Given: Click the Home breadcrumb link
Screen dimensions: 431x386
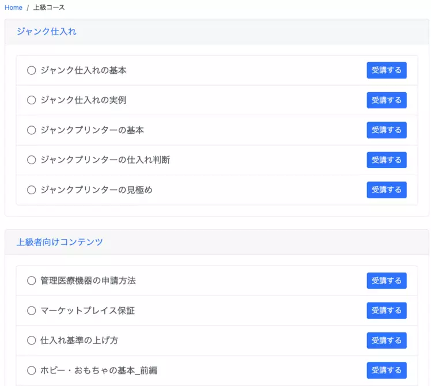Looking at the screenshot, I should pos(13,7).
